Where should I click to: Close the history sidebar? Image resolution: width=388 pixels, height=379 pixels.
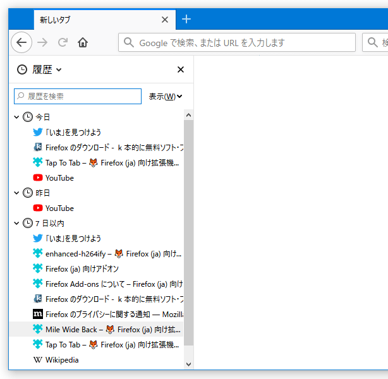pyautogui.click(x=181, y=69)
